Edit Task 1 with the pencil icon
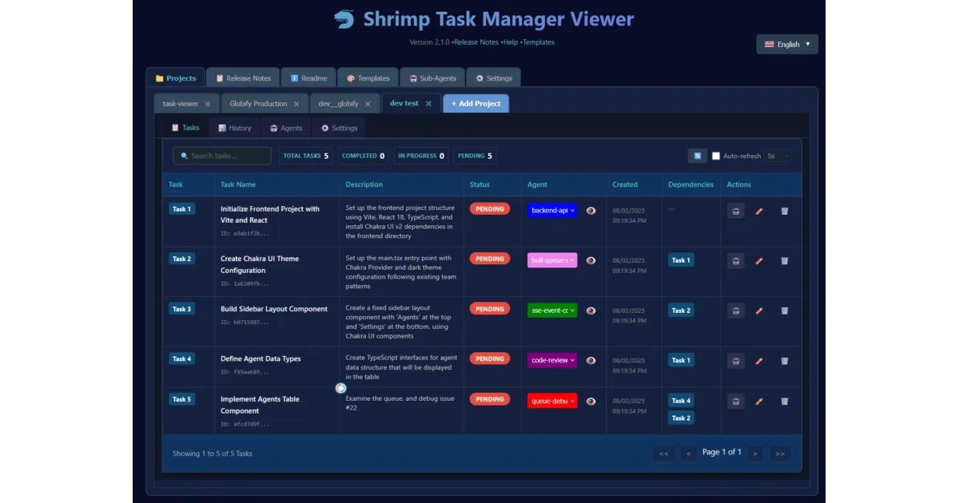The image size is (959, 503). 759,211
